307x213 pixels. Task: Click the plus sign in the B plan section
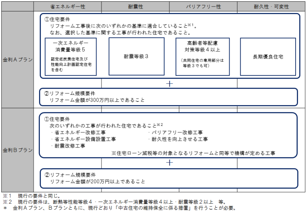point(169,163)
